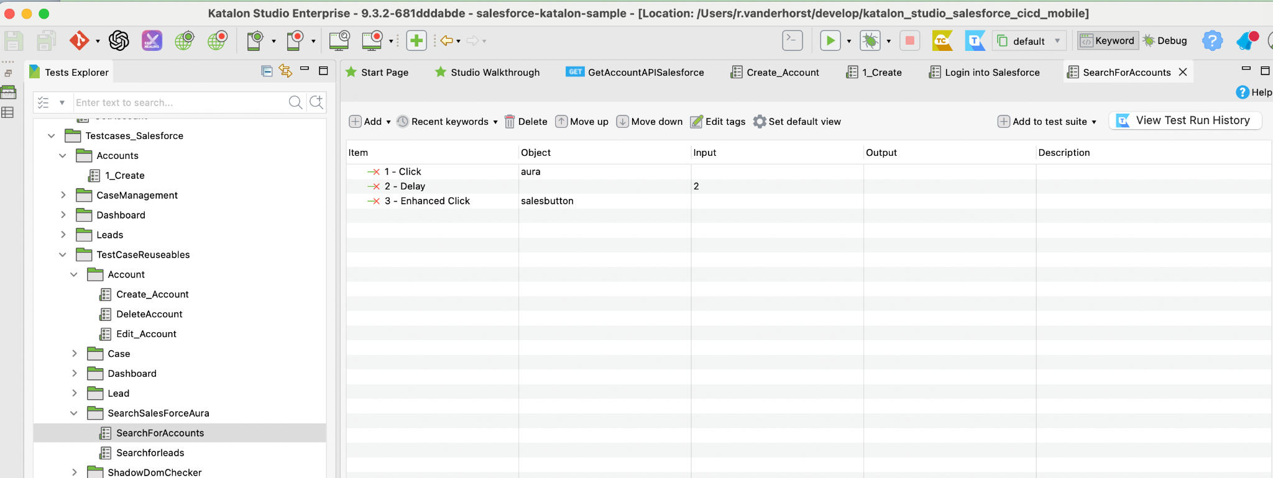
Task: Click the search magnifier in Tests Explorer
Action: click(x=295, y=102)
